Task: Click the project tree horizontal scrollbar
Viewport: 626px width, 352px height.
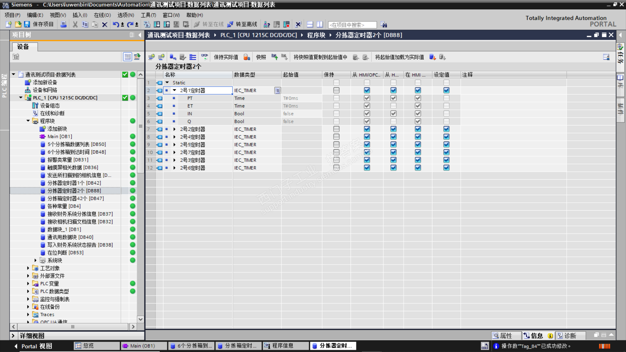Action: [73, 327]
